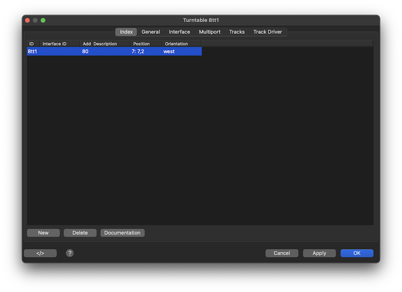The image size is (402, 292).
Task: Select the Multiport tab
Action: tap(210, 32)
